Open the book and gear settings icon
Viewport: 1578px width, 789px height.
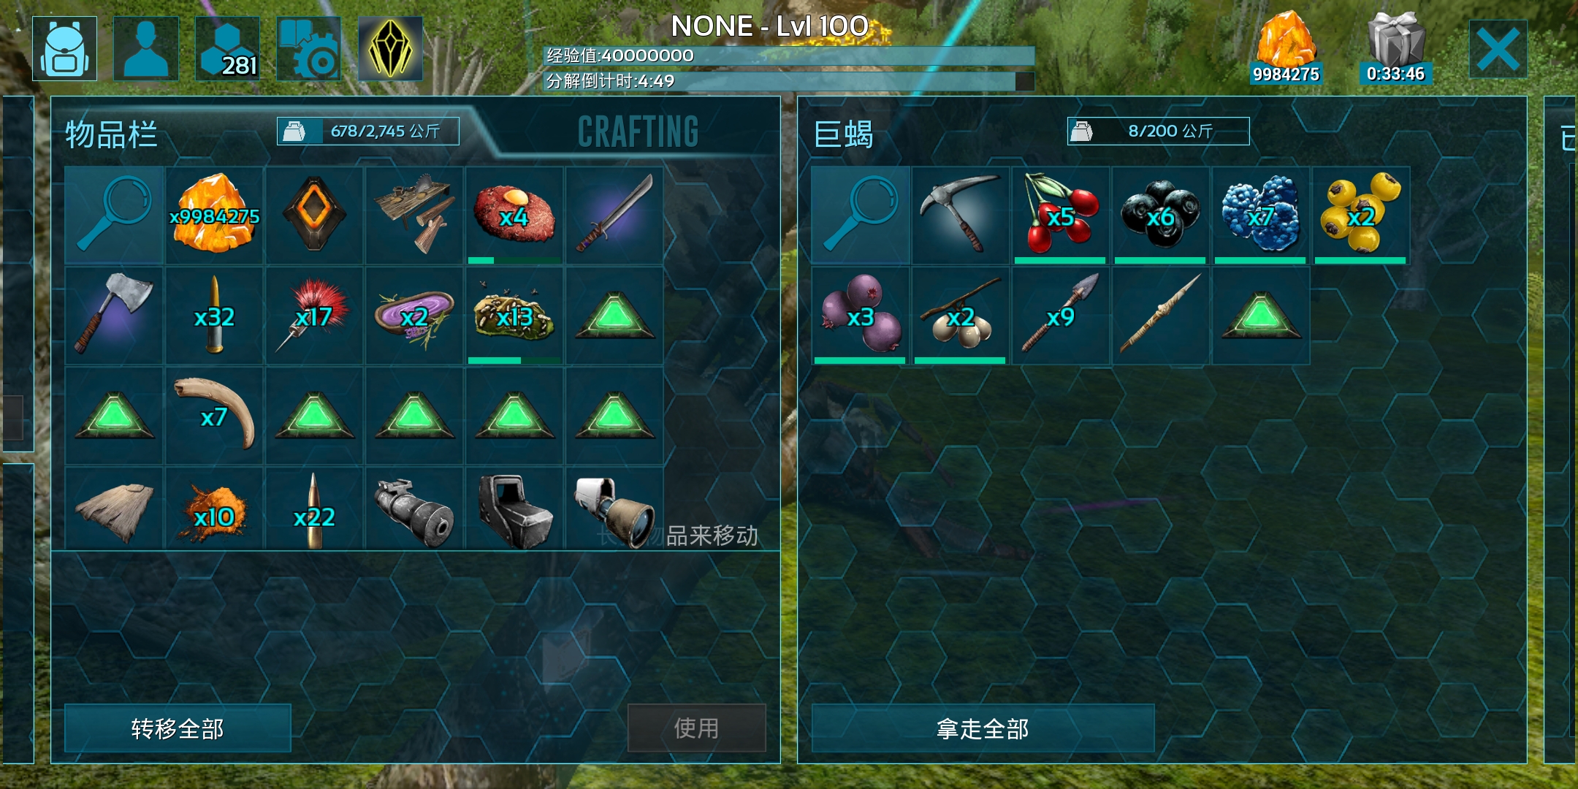pos(309,48)
